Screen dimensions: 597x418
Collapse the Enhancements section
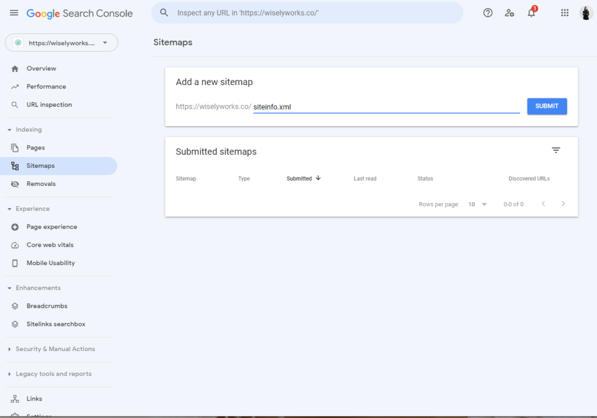9,288
